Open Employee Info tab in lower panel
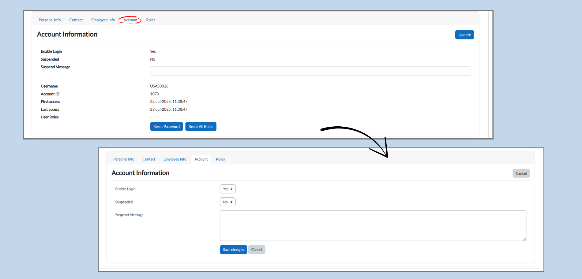582x279 pixels. (x=175, y=159)
